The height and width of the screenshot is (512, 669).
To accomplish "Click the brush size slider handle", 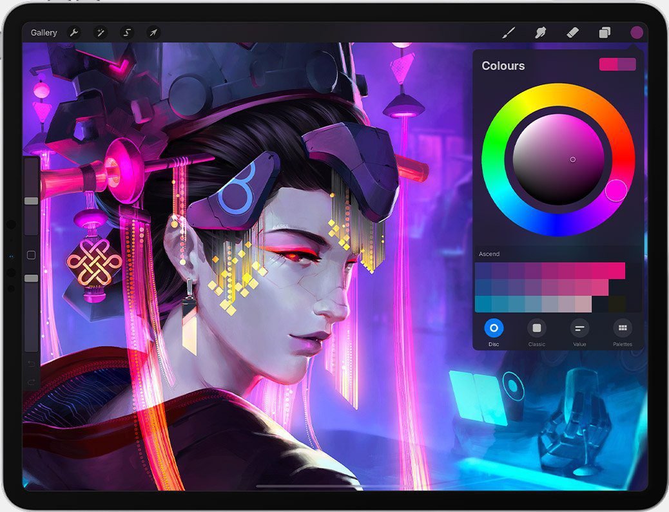I will tap(31, 201).
